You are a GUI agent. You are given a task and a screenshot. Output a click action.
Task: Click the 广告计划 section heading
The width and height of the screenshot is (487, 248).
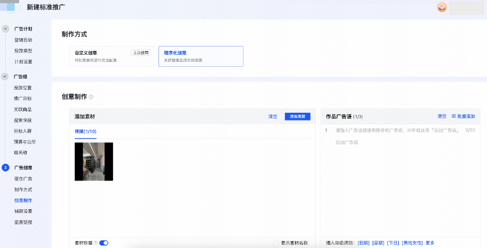pos(23,29)
